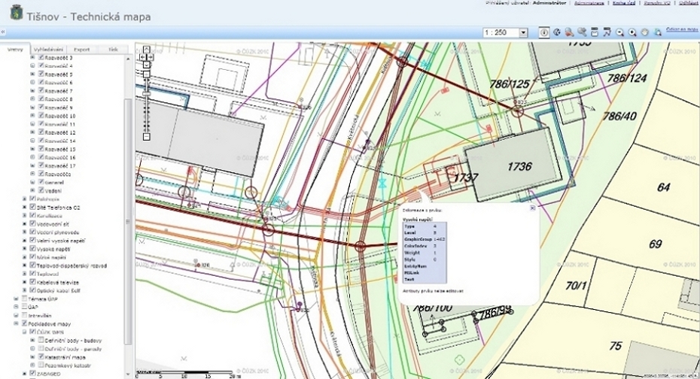700x379 pixels.
Task: Enable the Intravilán layer checkbox
Action: click(x=23, y=316)
